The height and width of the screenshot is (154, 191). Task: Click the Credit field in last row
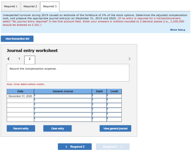(114, 120)
